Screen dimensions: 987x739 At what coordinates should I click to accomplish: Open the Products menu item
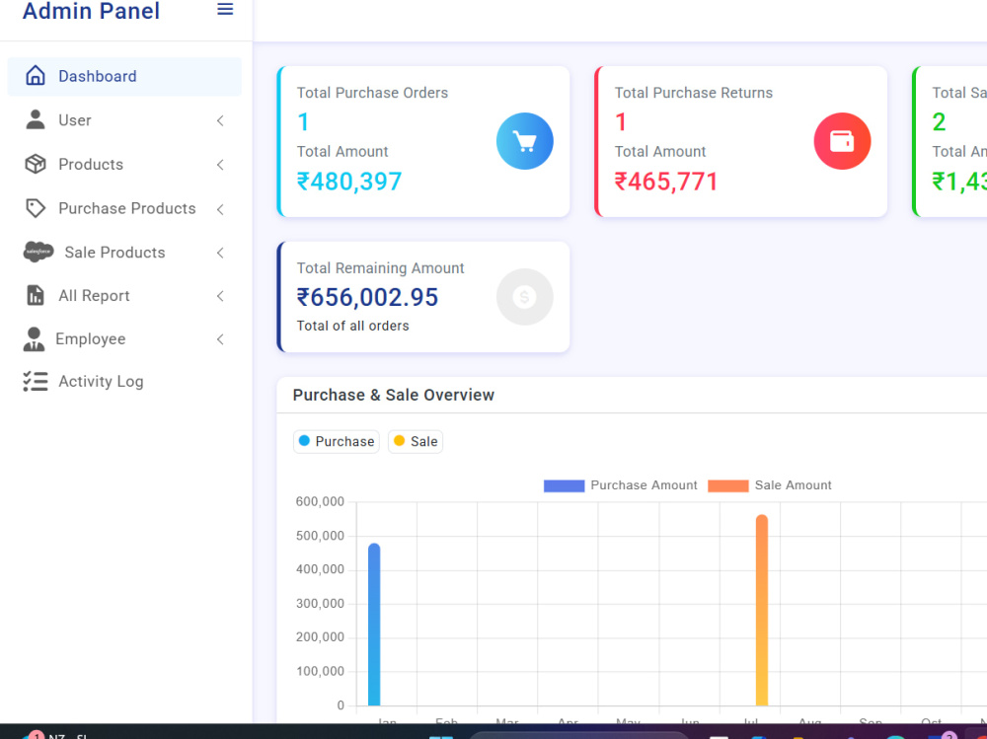(x=124, y=165)
